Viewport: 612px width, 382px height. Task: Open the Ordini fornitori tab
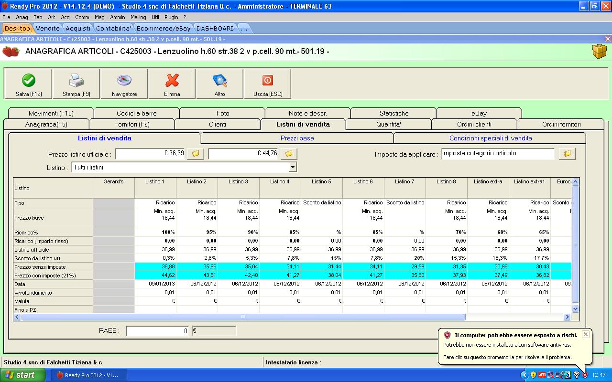(x=561, y=124)
